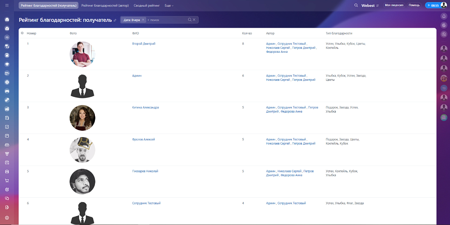
Task: Click the notifications bell icon
Action: coord(443,16)
